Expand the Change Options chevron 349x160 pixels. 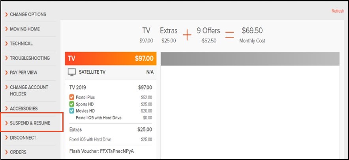[x=6, y=15]
